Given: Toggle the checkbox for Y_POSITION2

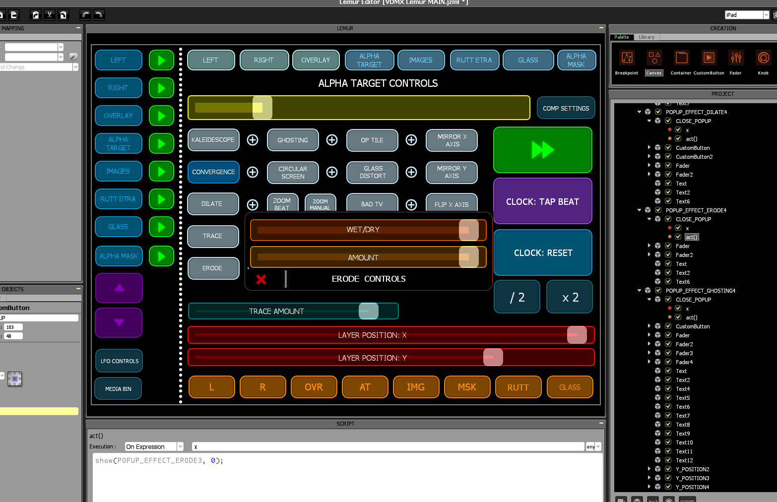Looking at the screenshot, I should click(x=668, y=469).
